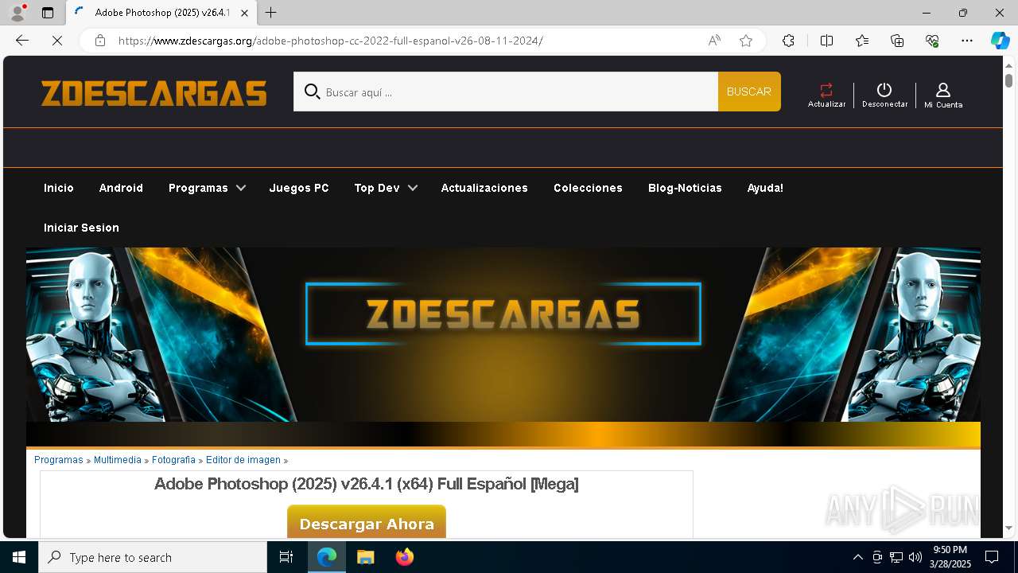This screenshot has width=1018, height=573.
Task: Click the page vertical scrollbar thumb
Action: pyautogui.click(x=1008, y=80)
